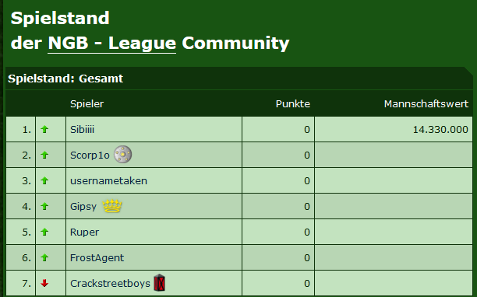Select the player name usernametaken

click(x=108, y=181)
